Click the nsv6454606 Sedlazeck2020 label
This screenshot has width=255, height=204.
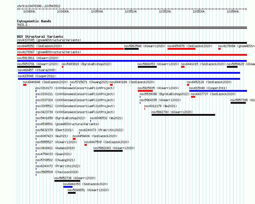[95, 136]
